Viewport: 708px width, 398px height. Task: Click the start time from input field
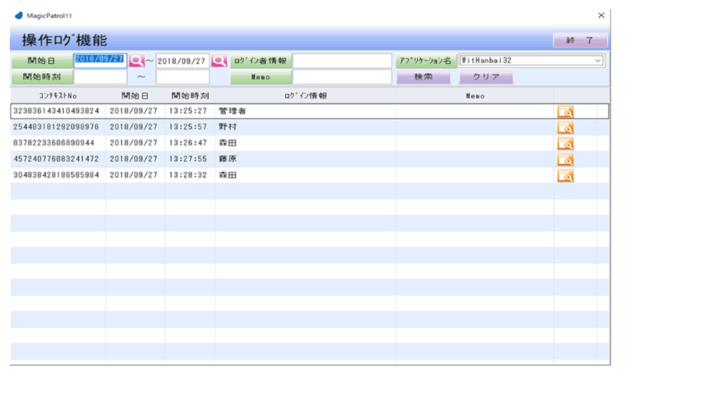click(x=100, y=77)
